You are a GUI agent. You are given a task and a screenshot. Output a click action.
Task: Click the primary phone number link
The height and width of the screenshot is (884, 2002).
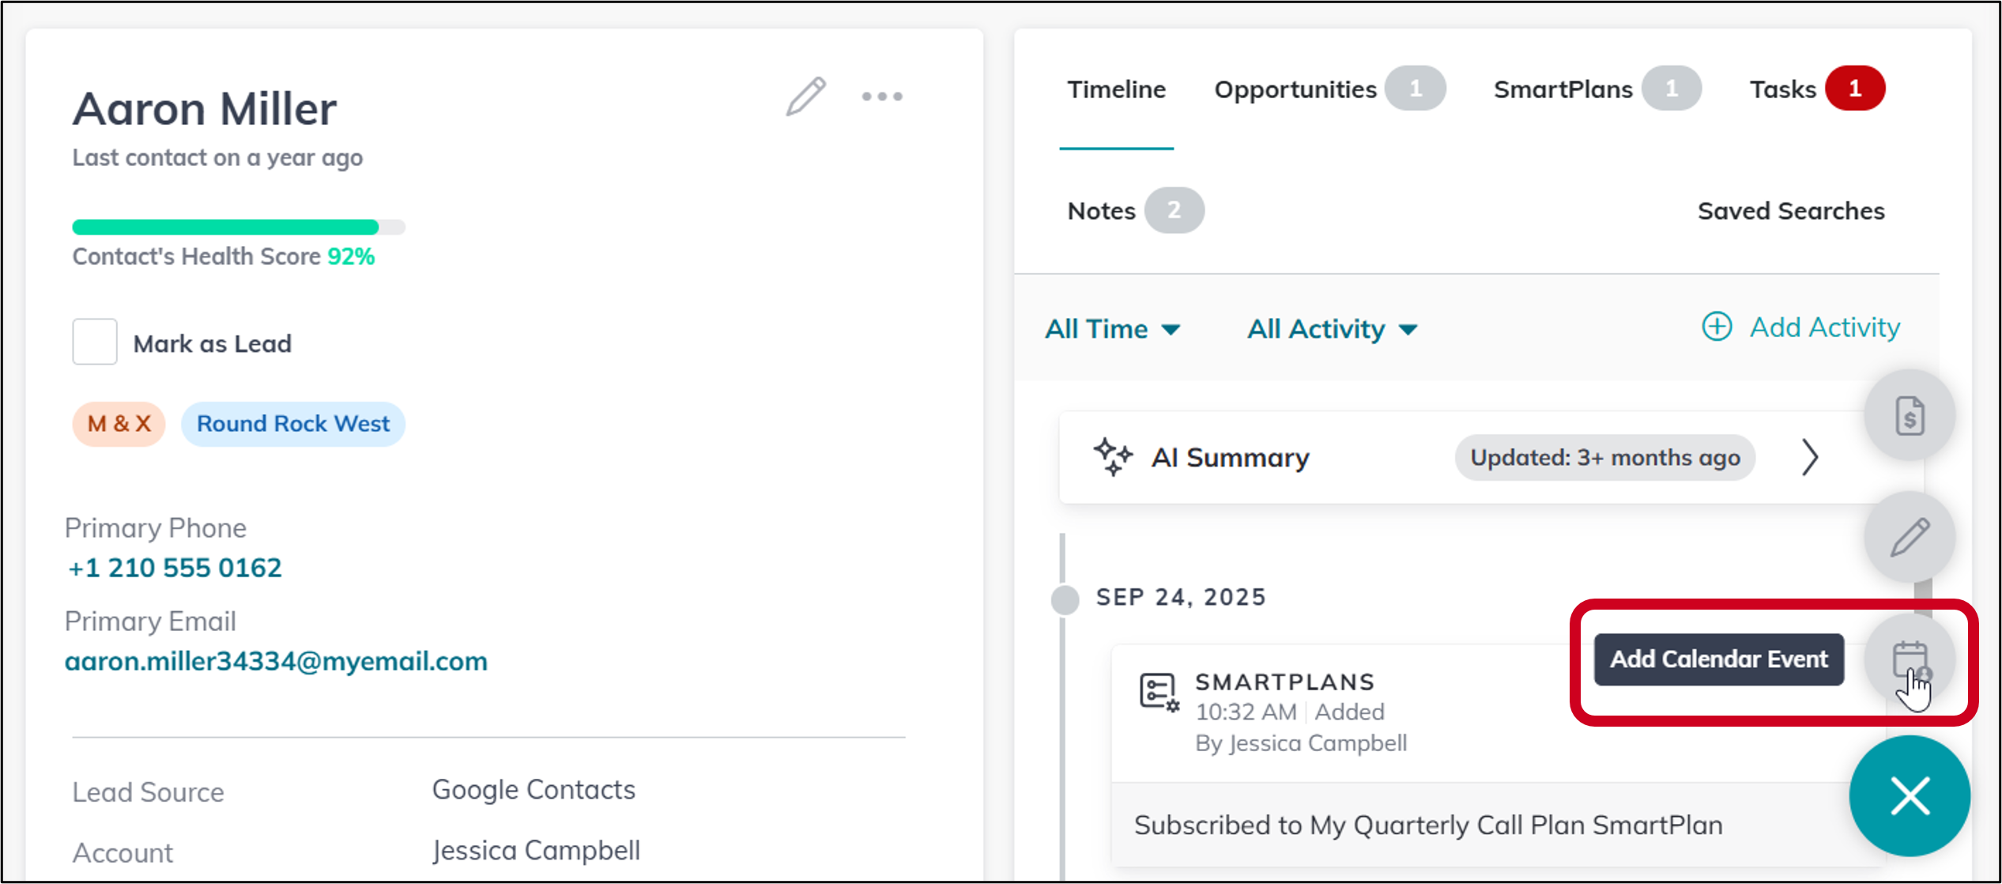pos(175,568)
